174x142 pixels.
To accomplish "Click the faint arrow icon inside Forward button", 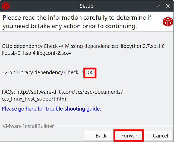I will click(119, 135).
